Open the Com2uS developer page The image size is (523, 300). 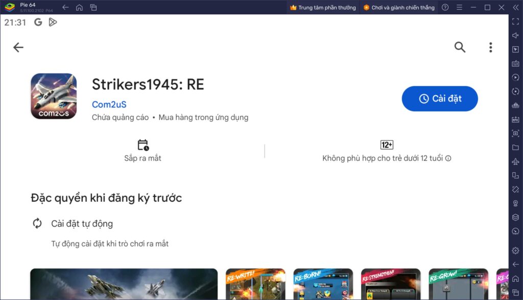click(108, 104)
